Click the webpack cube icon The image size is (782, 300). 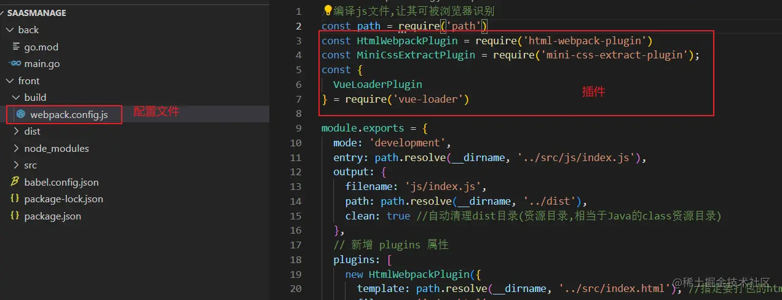click(20, 114)
